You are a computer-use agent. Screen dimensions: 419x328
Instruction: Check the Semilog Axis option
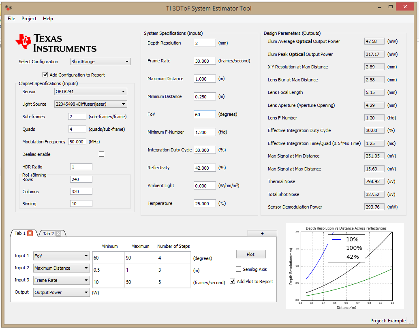[238, 269]
